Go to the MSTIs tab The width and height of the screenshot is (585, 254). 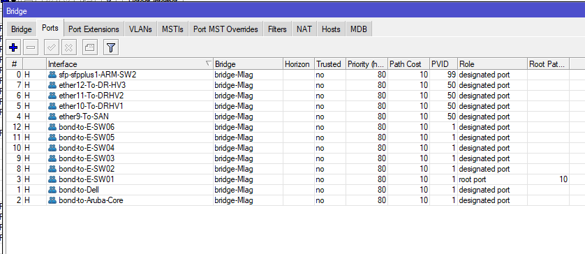tap(172, 29)
